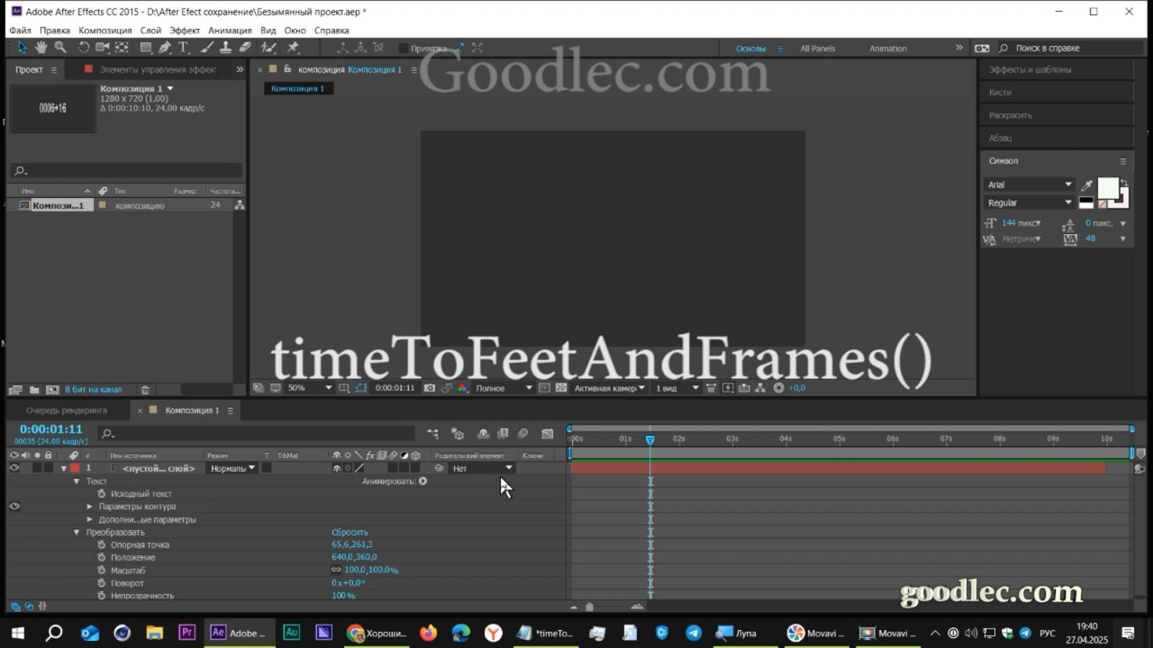
Task: Select the Eraser tool
Action: (x=245, y=48)
